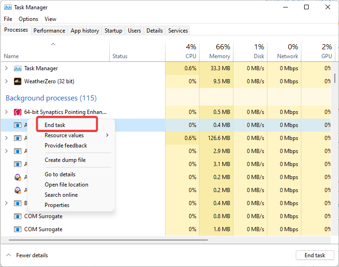This screenshot has width=339, height=267.
Task: Click the Fewer details collapse arrow
Action: [8, 255]
